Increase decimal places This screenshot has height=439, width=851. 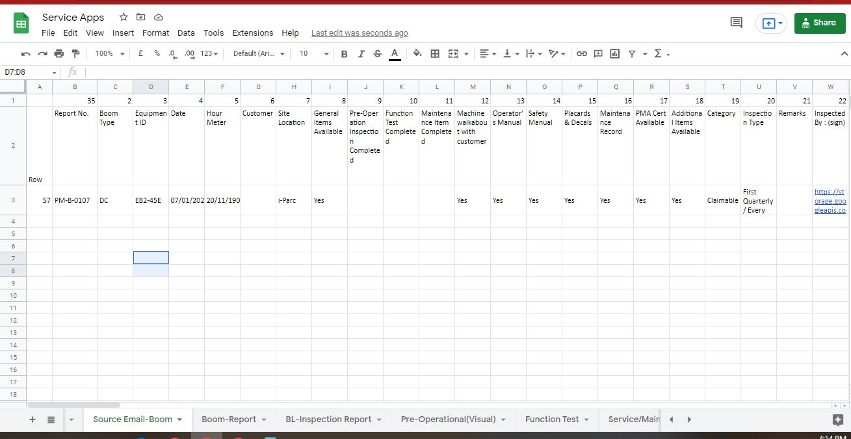click(x=189, y=54)
